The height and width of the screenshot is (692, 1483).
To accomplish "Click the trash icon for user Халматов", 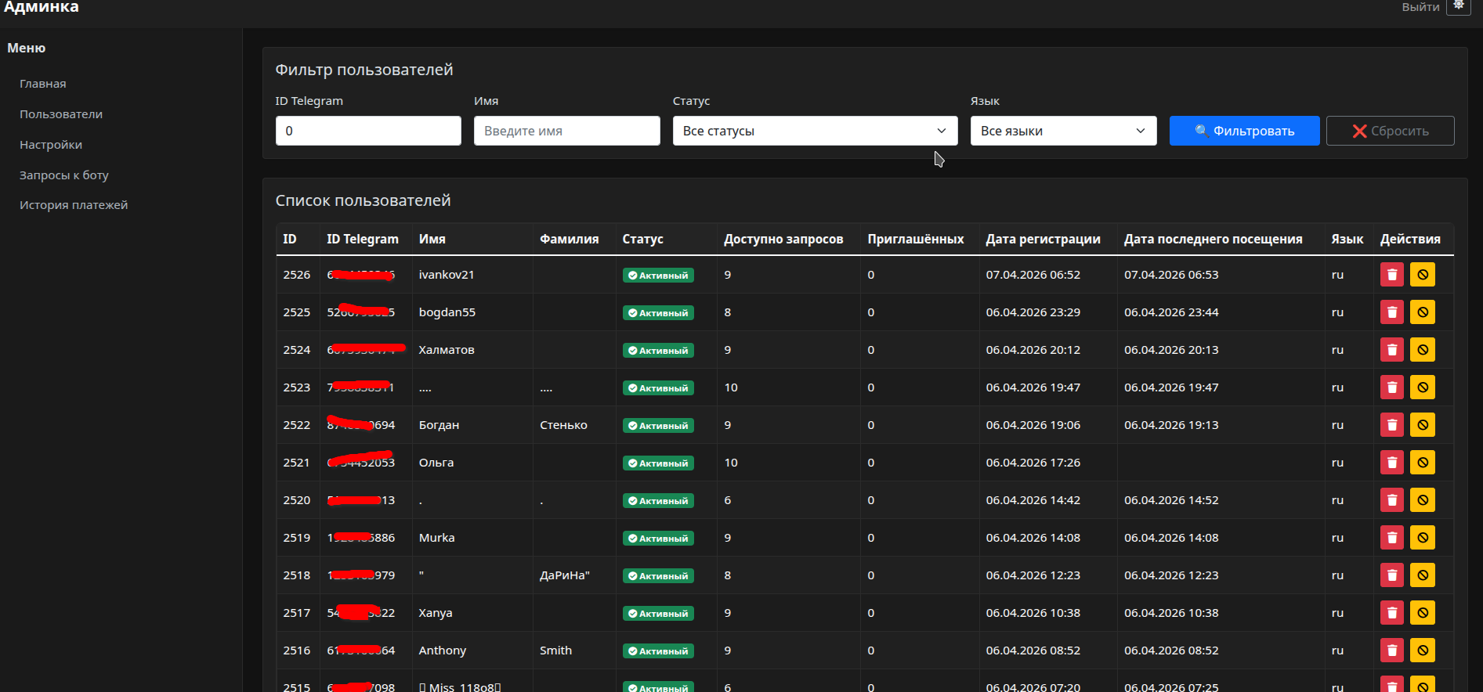I will coord(1391,350).
